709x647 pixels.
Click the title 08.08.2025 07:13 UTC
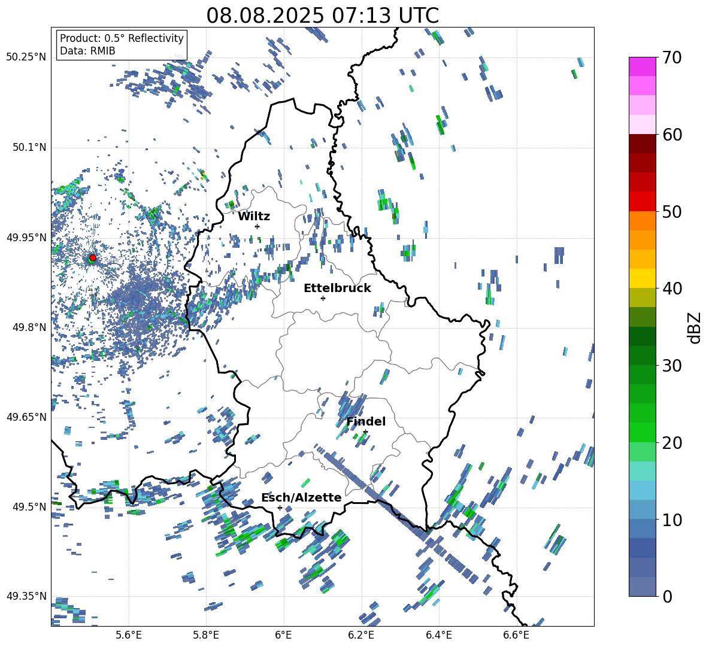pyautogui.click(x=322, y=16)
